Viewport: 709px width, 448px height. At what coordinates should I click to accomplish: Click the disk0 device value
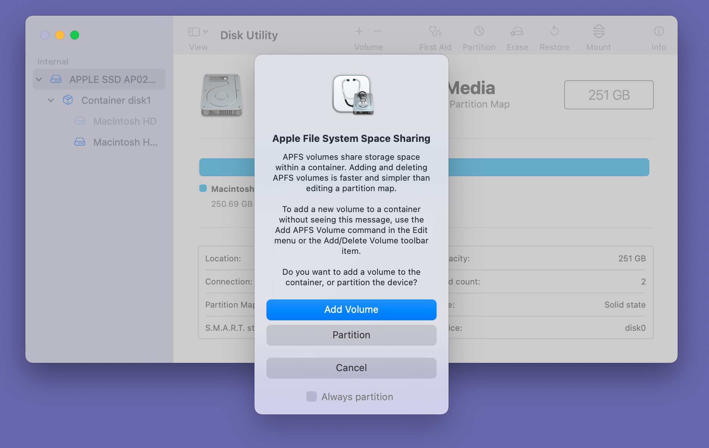coord(635,328)
